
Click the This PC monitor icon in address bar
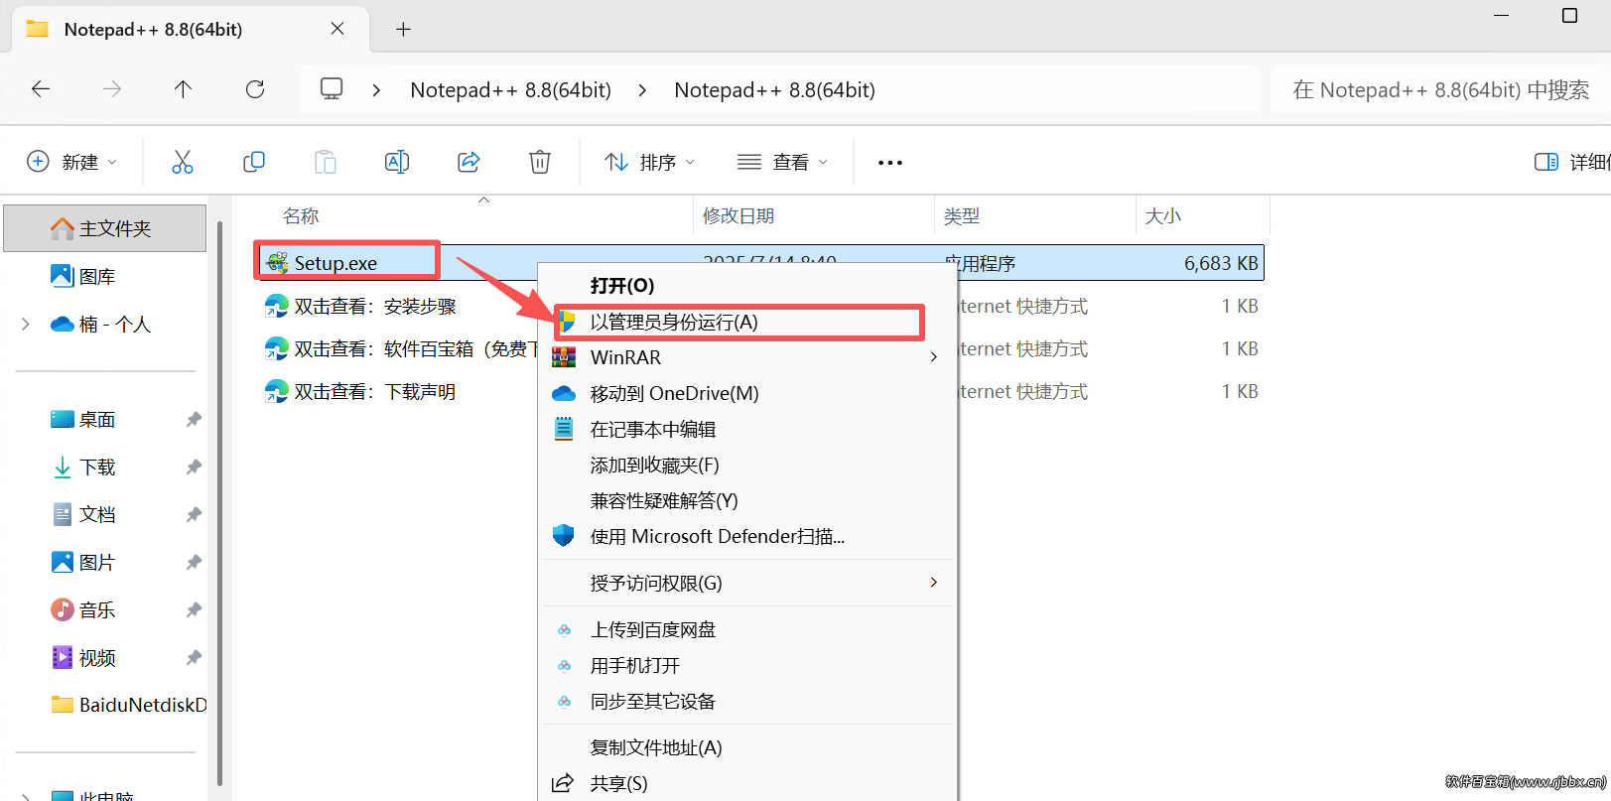(332, 89)
